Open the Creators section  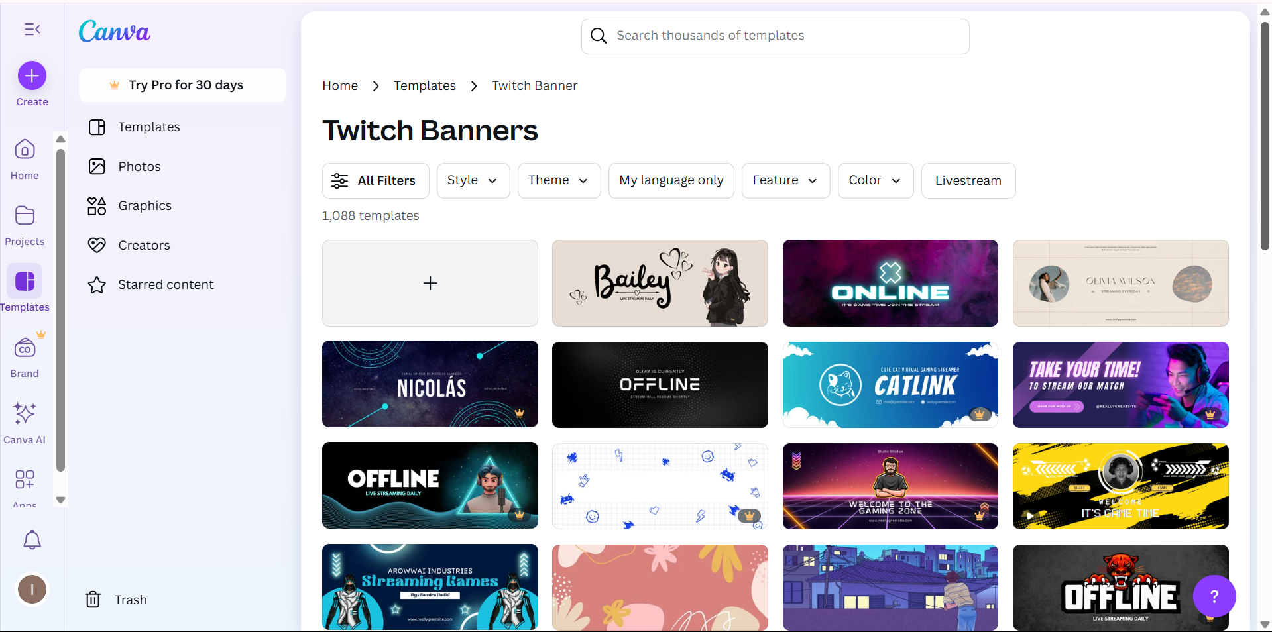coord(145,245)
